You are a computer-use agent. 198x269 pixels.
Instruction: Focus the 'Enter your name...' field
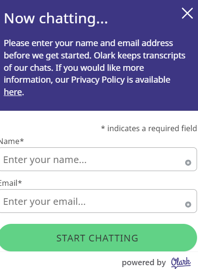98,159
